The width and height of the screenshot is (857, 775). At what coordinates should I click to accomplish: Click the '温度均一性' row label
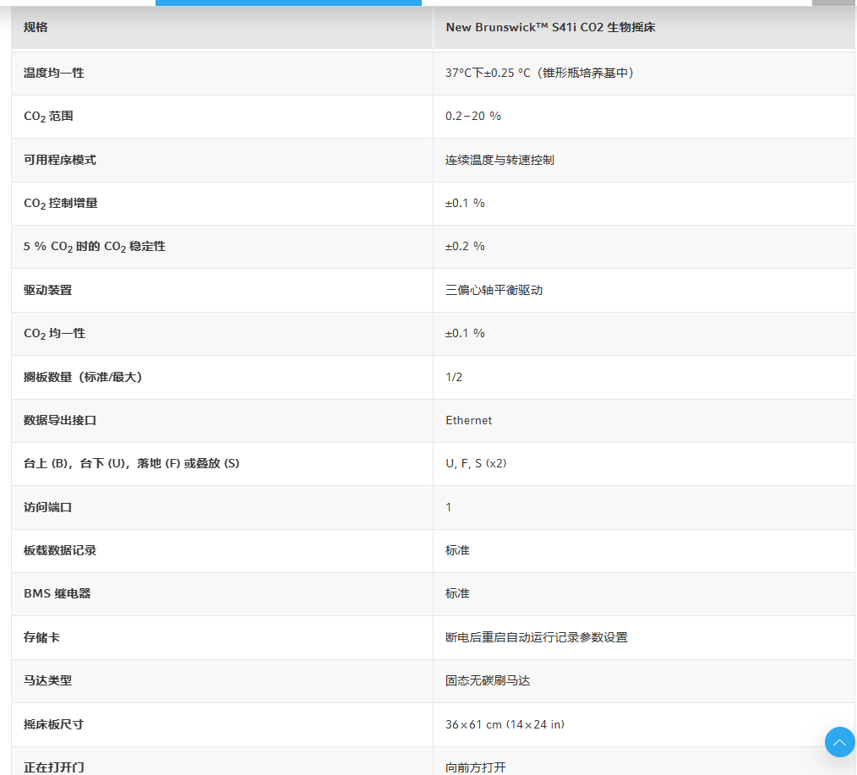tap(53, 73)
